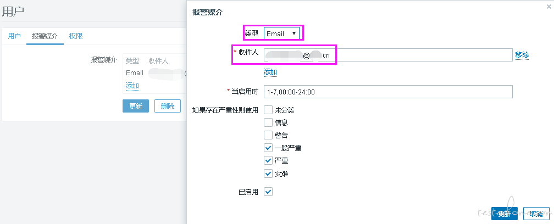
Task: Toggle the 灾难 severity checkbox
Action: (268, 173)
